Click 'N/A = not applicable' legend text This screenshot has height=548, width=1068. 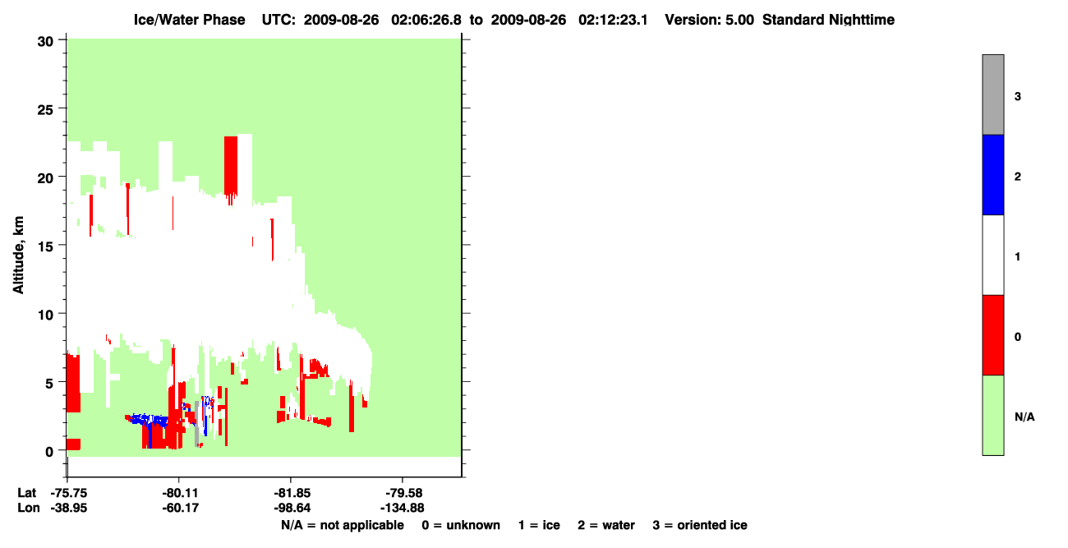click(x=343, y=525)
